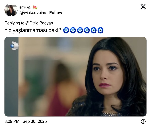Follow the @wickedveins account
Image resolution: width=151 pixels, height=129 pixels.
[56, 13]
